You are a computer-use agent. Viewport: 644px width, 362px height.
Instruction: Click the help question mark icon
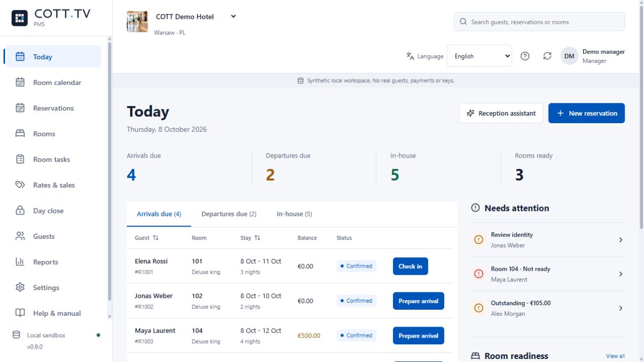[x=525, y=56]
